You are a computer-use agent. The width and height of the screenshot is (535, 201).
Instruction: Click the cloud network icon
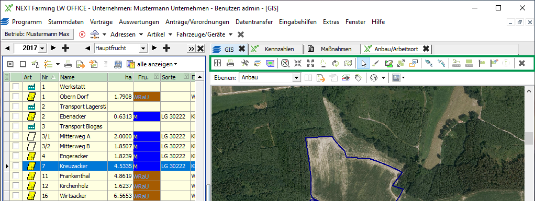point(95,34)
